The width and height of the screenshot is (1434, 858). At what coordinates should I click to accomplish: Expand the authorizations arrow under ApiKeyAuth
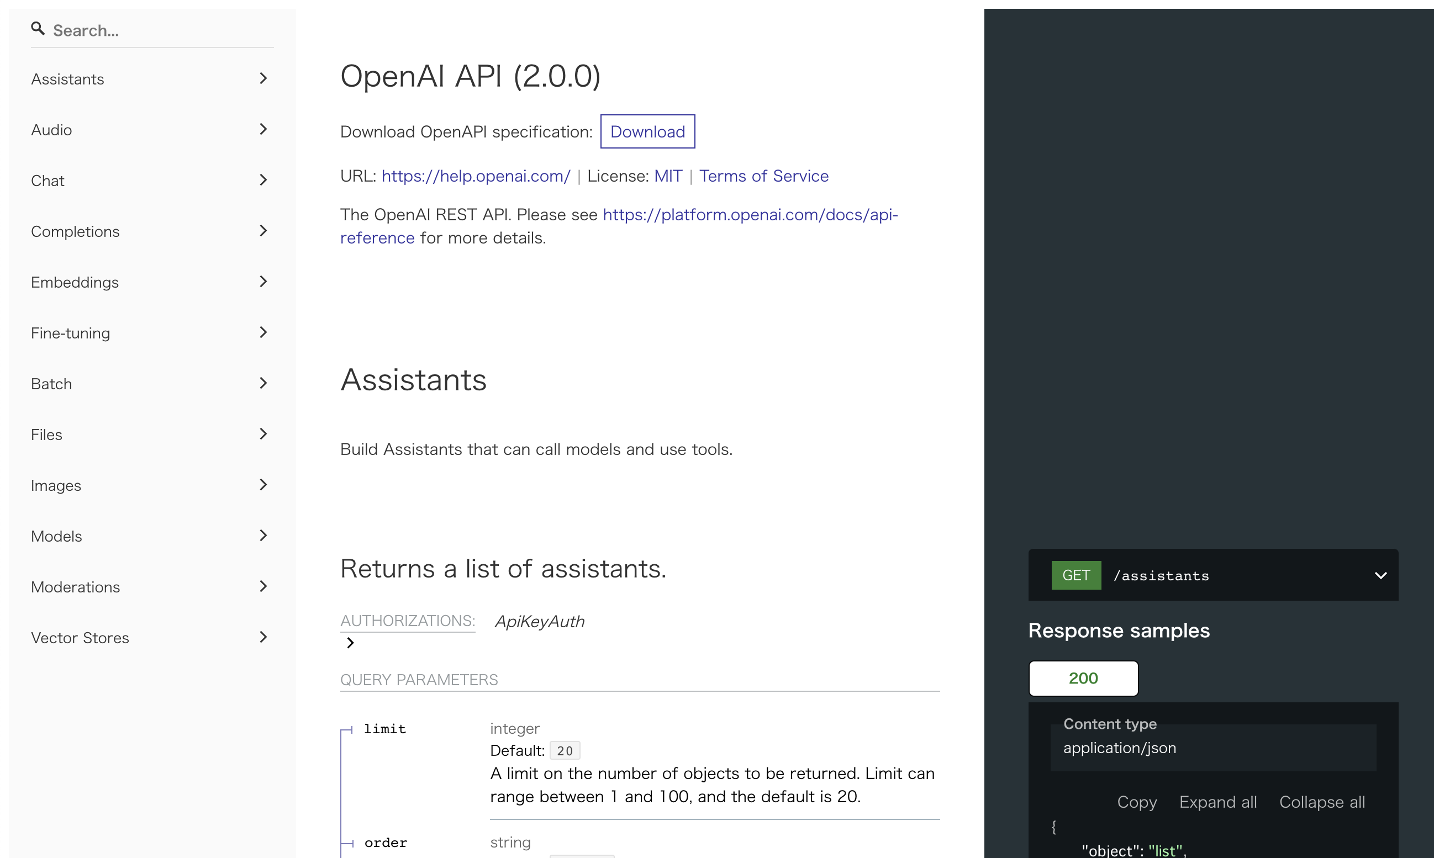(350, 643)
